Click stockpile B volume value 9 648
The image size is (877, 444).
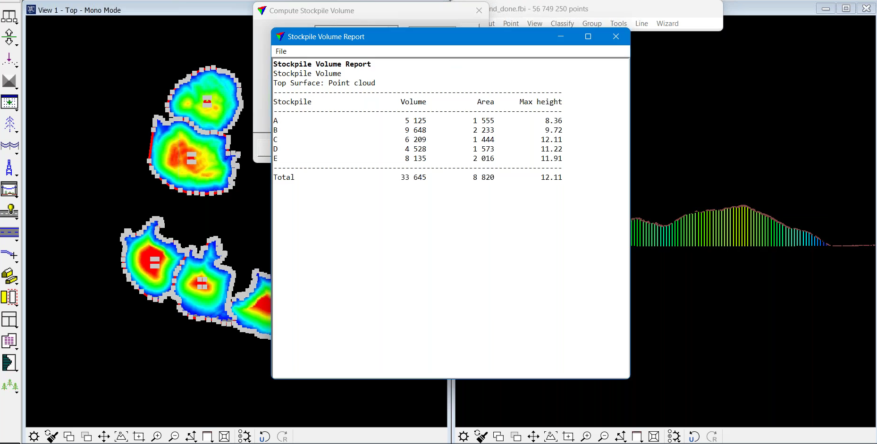(x=415, y=130)
